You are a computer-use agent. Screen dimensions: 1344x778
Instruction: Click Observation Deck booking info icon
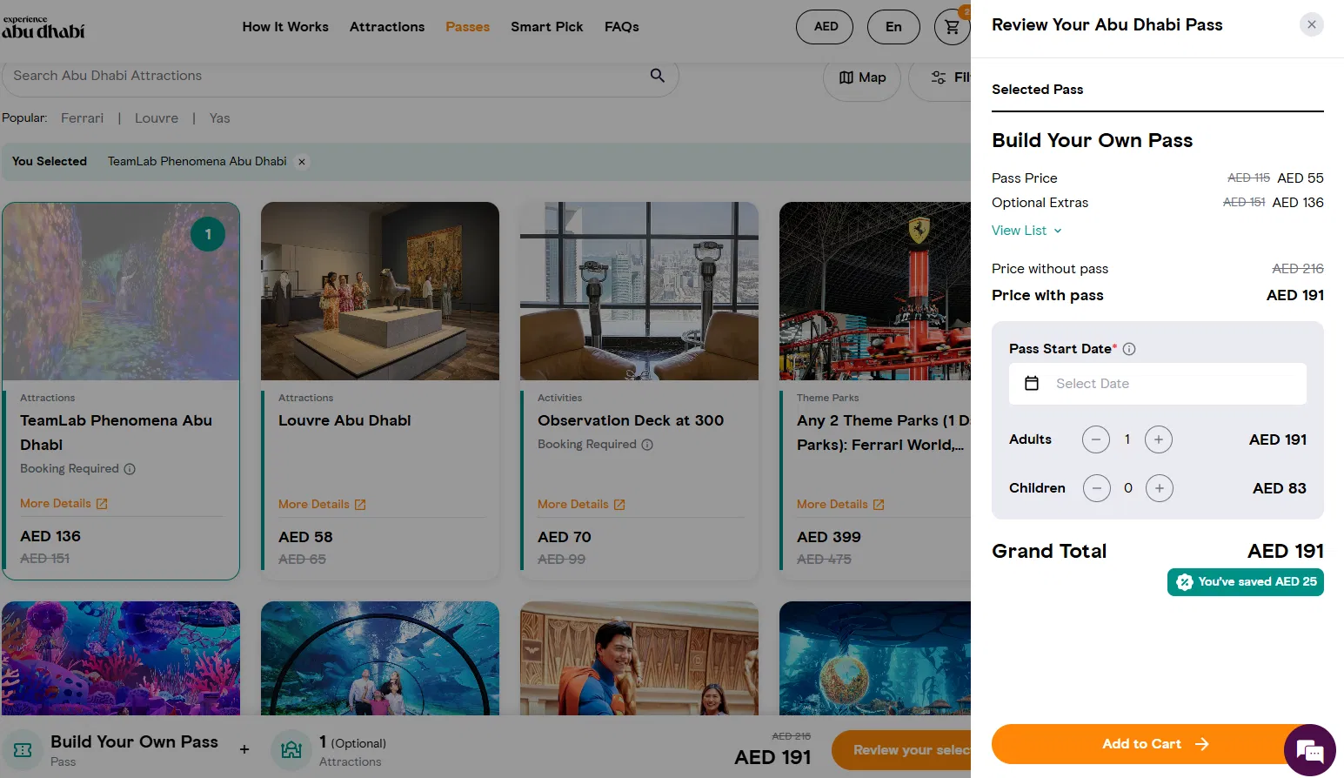pos(647,445)
